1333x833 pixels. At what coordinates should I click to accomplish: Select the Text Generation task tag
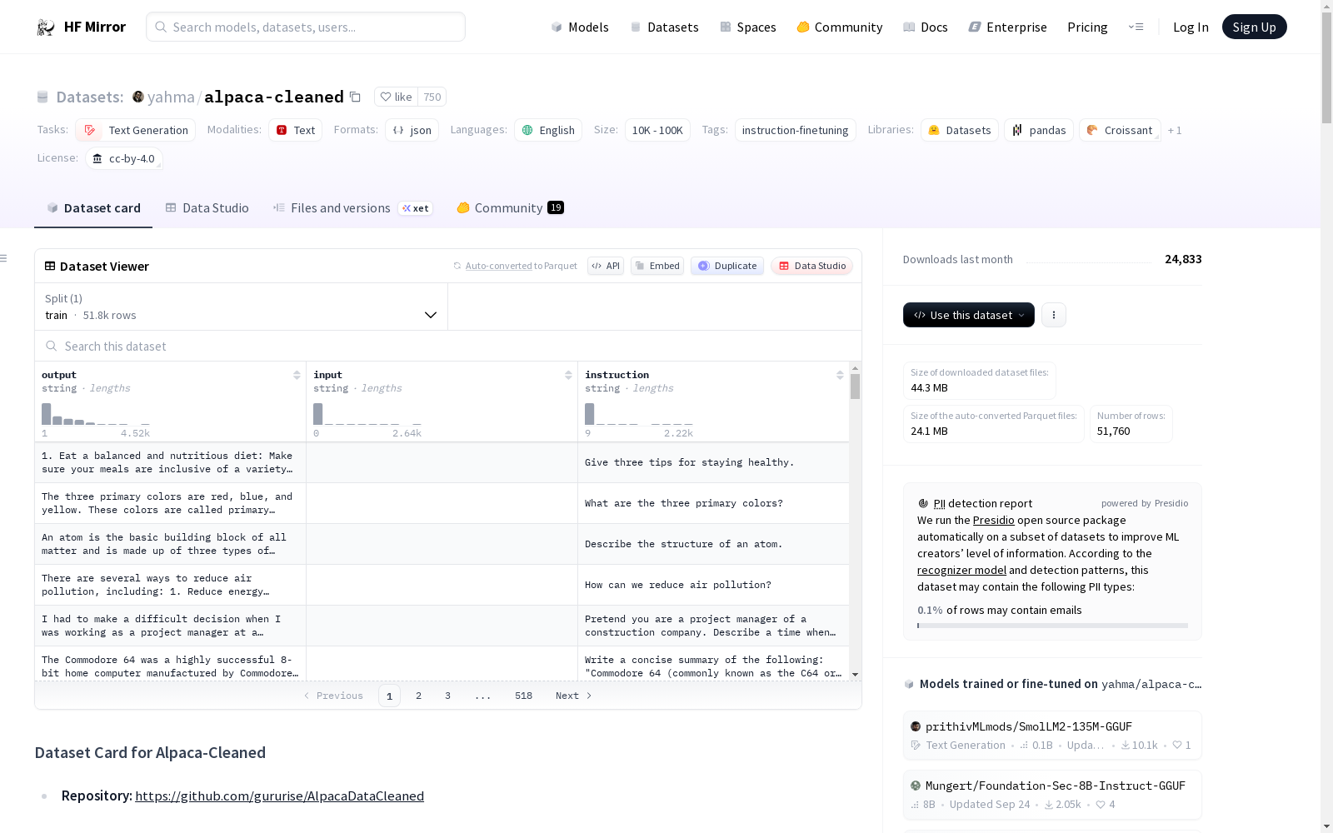[136, 130]
